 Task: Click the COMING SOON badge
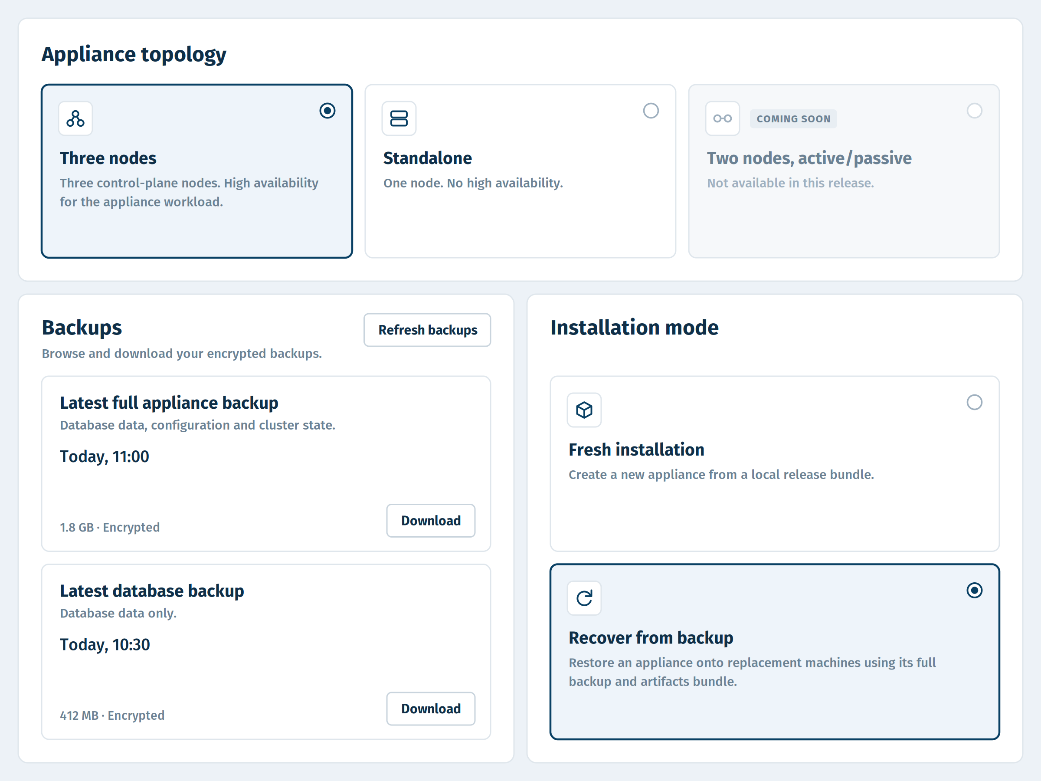click(793, 118)
